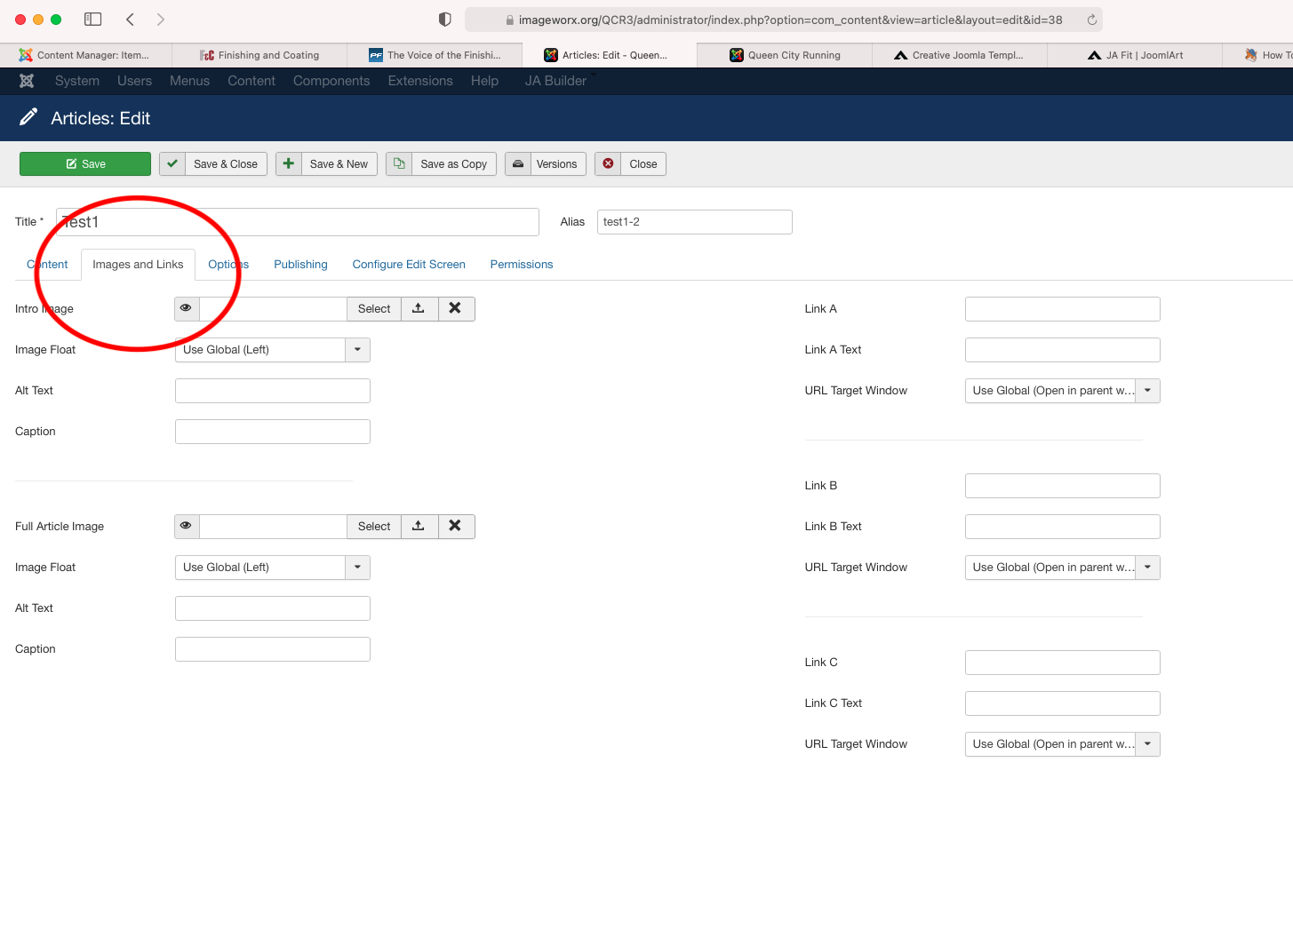Click the Save & Close button
1293x945 pixels.
click(x=213, y=164)
